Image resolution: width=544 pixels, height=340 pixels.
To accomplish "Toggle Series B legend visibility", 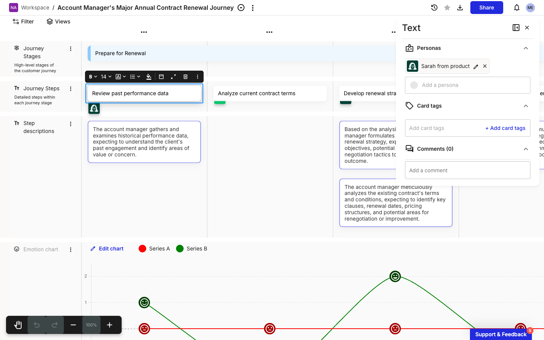I will (x=192, y=249).
